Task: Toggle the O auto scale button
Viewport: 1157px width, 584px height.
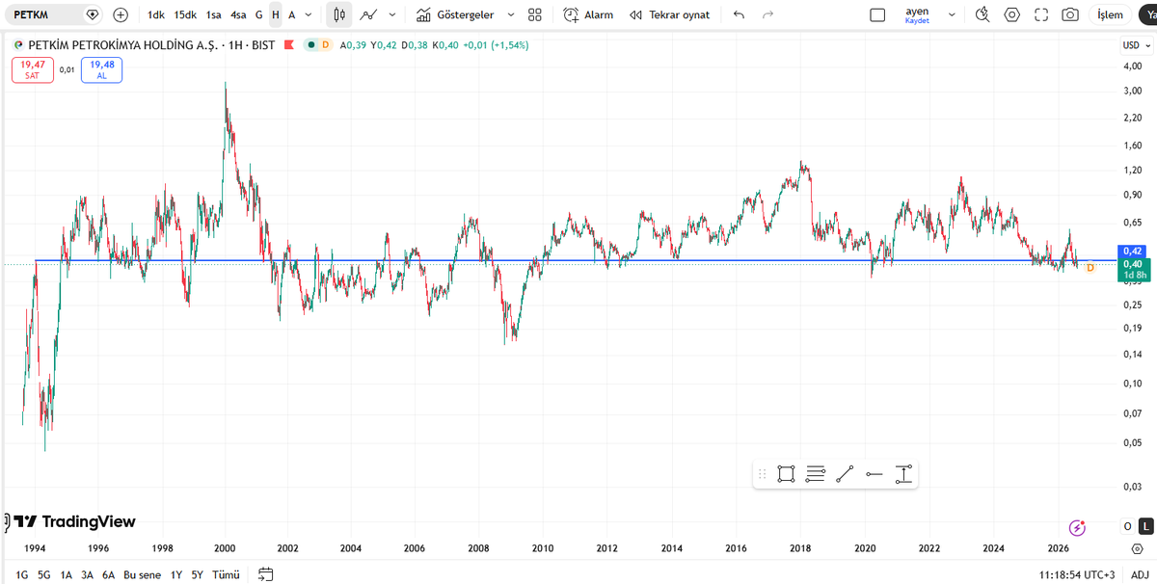Action: coord(1127,526)
